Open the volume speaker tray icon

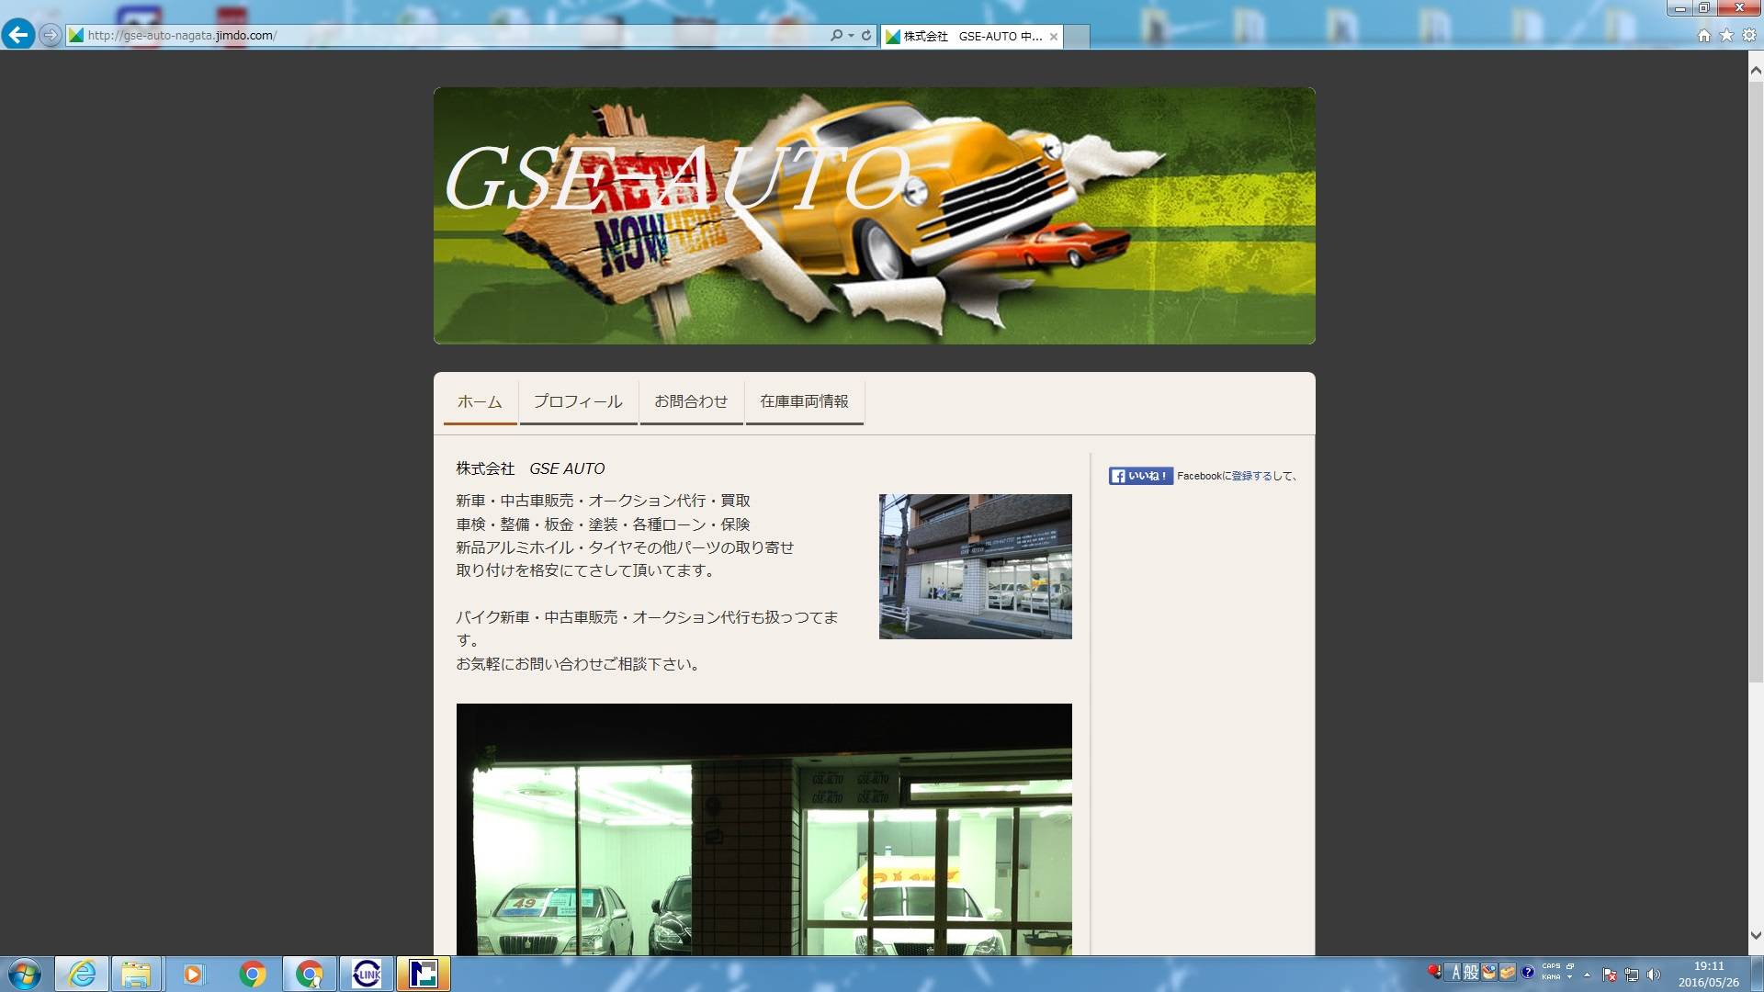1654,975
